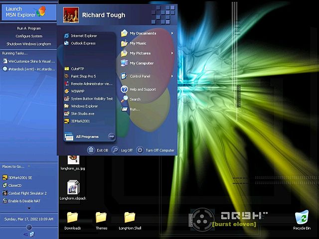Launch CloneCD from Places to Go

15,185
